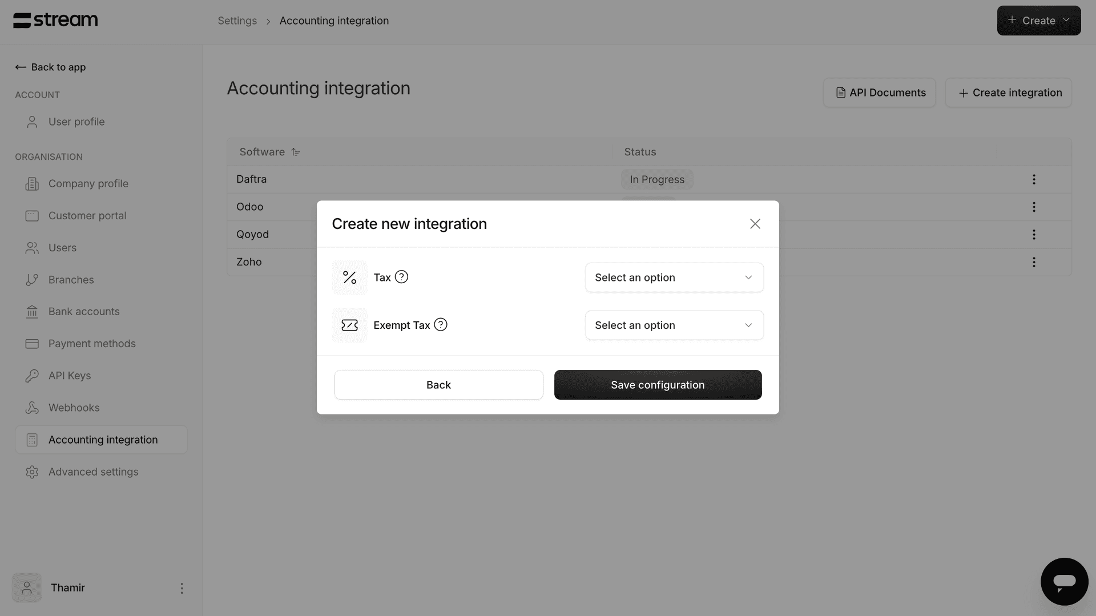
Task: Click the Status column header
Action: 640,152
